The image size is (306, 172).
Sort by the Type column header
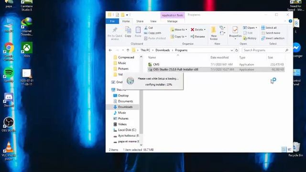(x=242, y=57)
